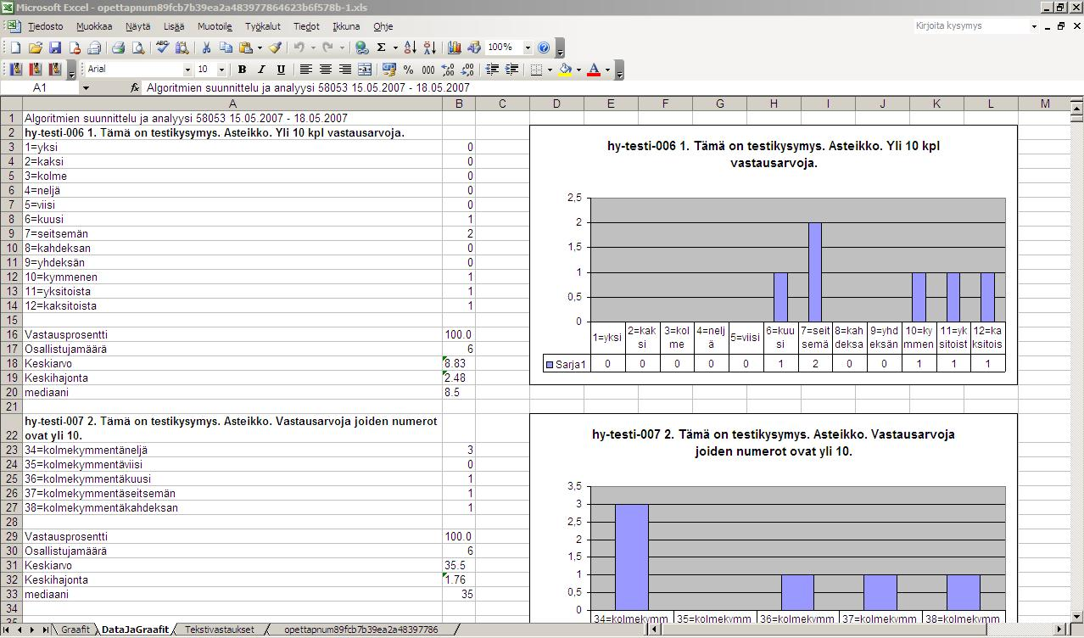Activate the Format Painter brush
The width and height of the screenshot is (1084, 638).
(x=275, y=48)
